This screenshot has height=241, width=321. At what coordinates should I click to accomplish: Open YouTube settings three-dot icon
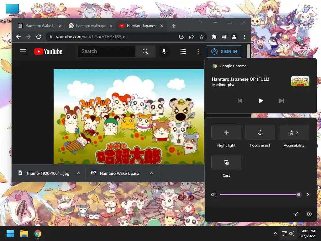coord(198,51)
